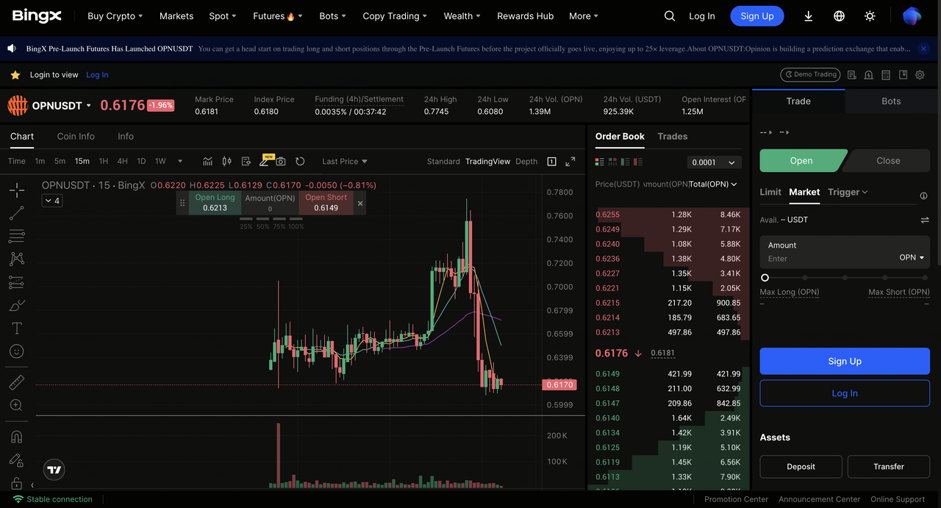Expand the Last Price dropdown
Viewport: 941px width, 508px height.
(x=344, y=161)
